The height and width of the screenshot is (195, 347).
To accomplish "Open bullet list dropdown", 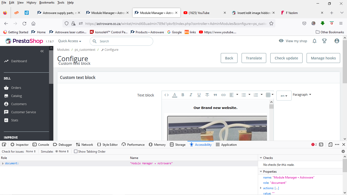I will tap(246, 95).
